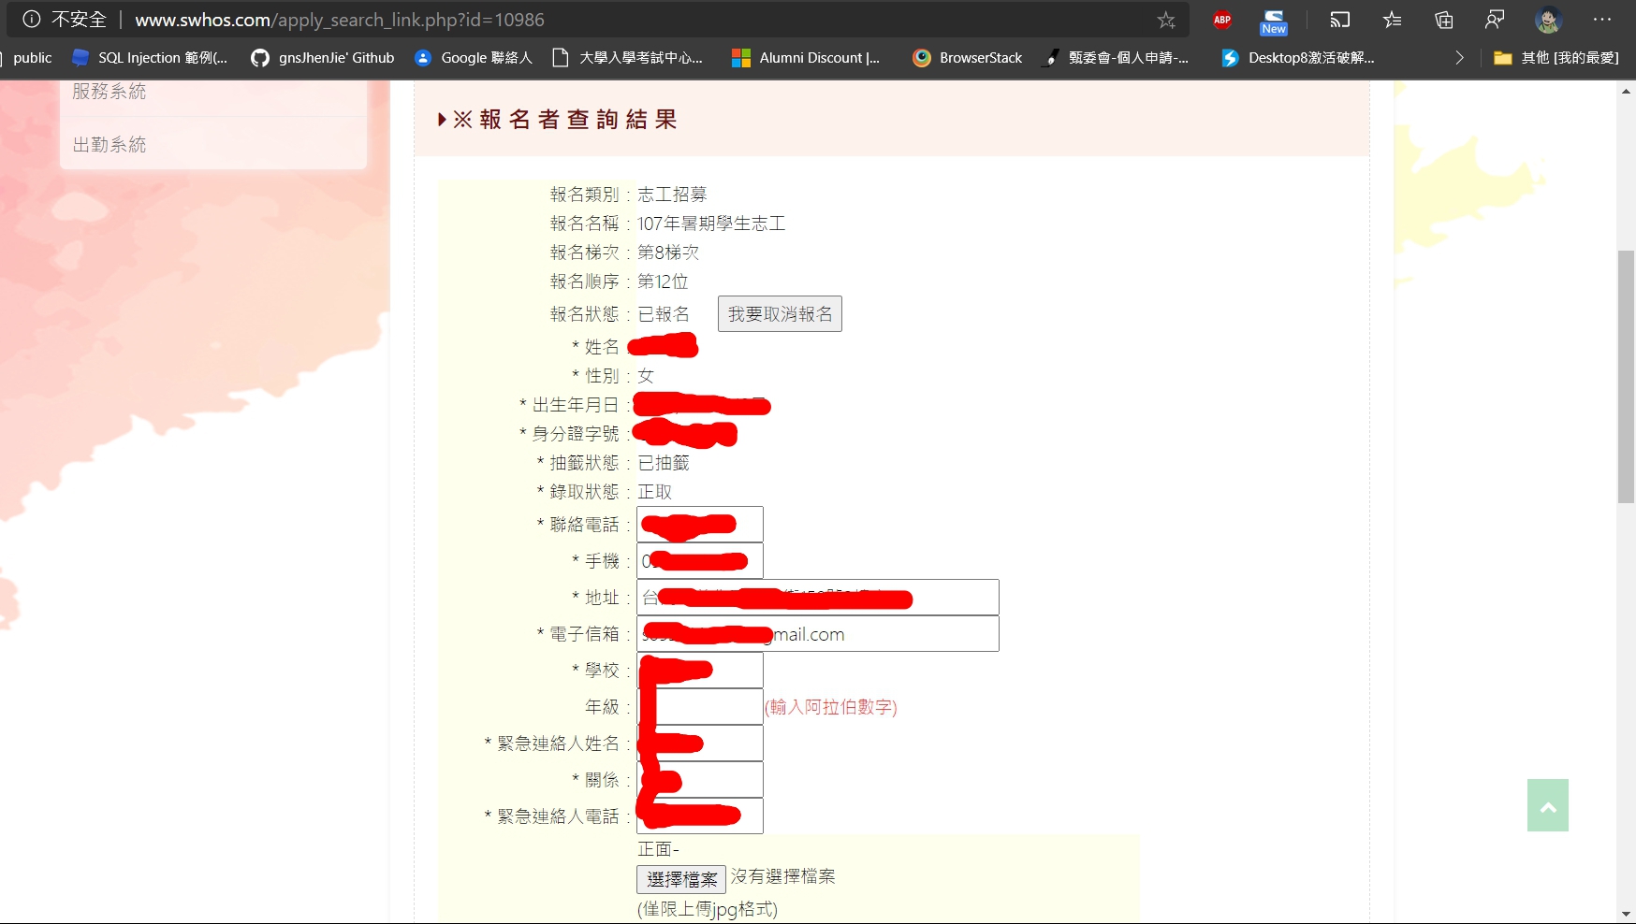Select 出勤系統 in the sidebar menu

pyautogui.click(x=110, y=145)
